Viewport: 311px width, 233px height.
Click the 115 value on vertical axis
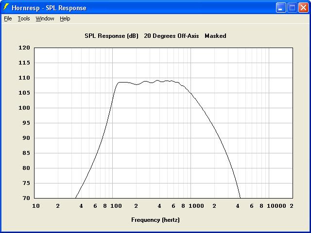coord(24,63)
